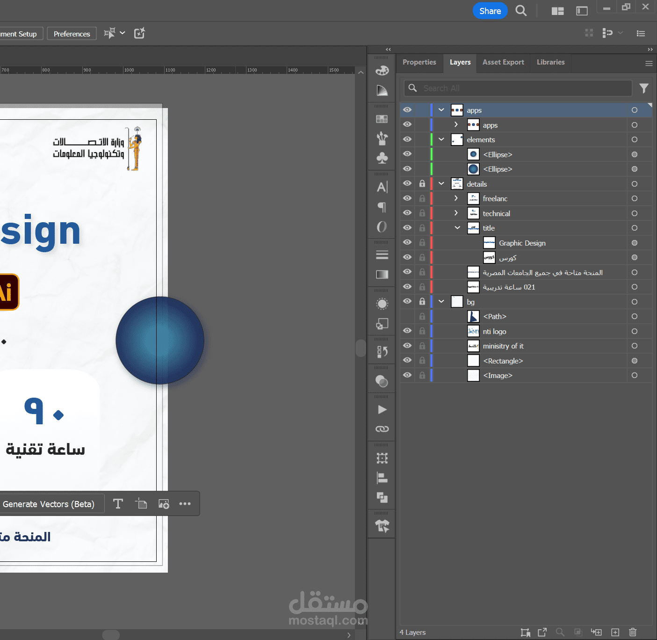The image size is (657, 640).
Task: Collapse the bg layer
Action: (441, 302)
